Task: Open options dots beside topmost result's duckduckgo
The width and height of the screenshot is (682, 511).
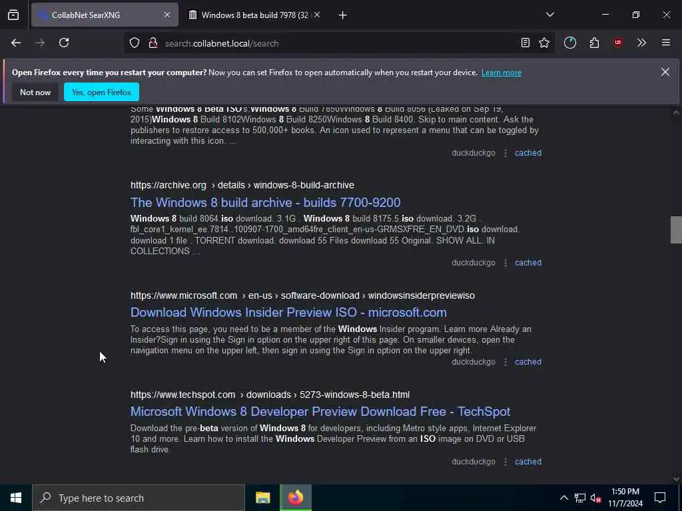Action: [x=505, y=154]
